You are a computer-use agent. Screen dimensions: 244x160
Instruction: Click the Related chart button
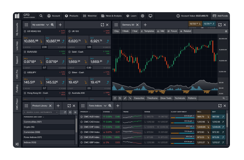click(186, 31)
